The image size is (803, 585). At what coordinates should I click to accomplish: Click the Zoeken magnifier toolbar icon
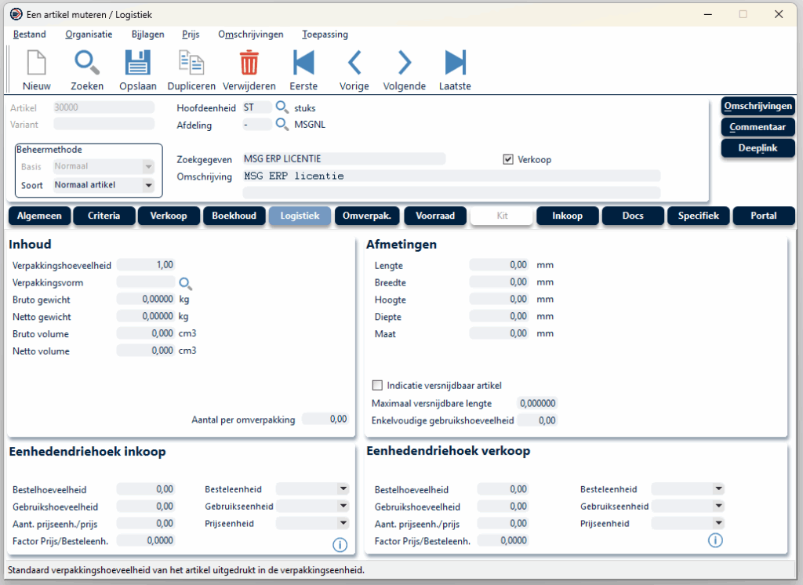(86, 63)
